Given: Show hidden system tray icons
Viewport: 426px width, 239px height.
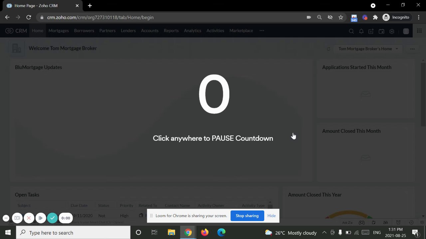Looking at the screenshot, I should click(x=324, y=233).
